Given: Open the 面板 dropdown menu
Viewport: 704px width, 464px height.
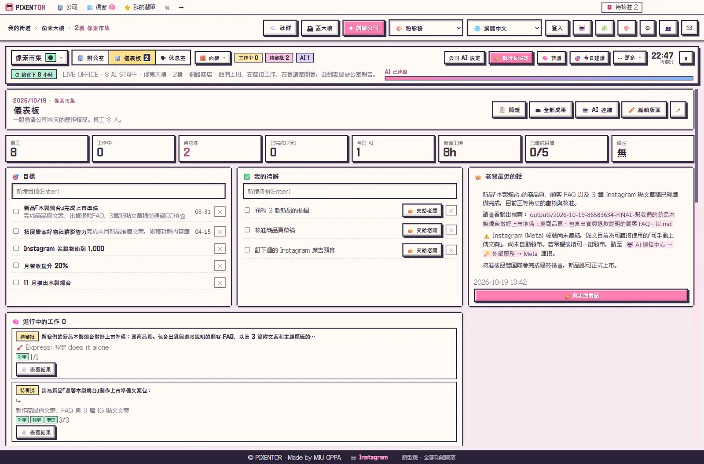Looking at the screenshot, I should [x=213, y=58].
